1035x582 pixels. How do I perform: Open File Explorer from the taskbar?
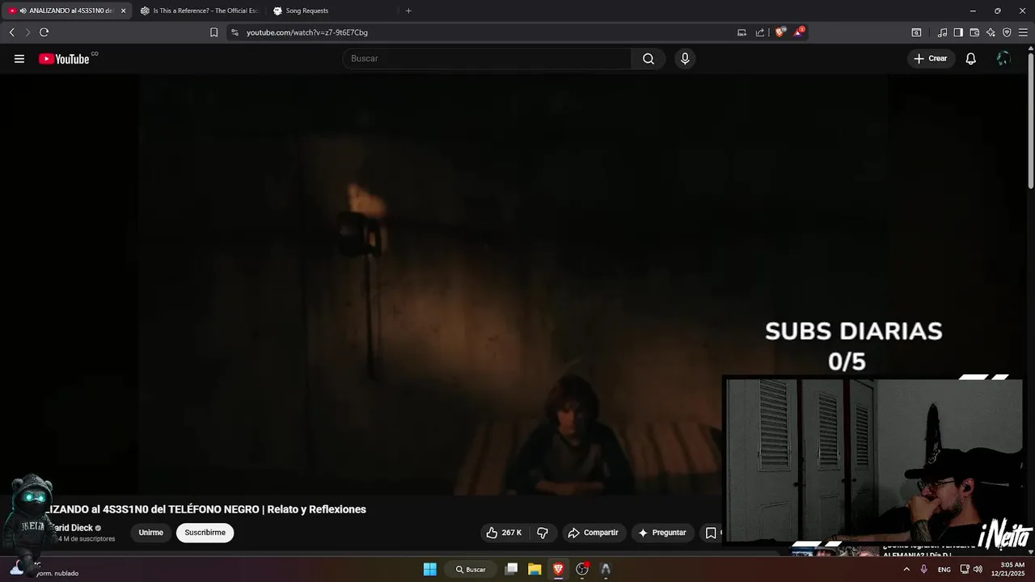tap(534, 569)
